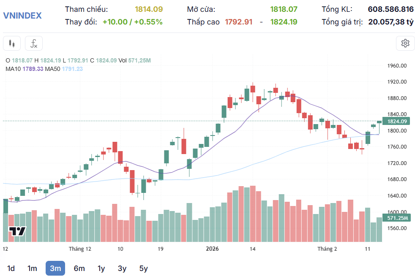Switch to the 1m timeframe
The height and width of the screenshot is (279, 415).
pos(32,268)
